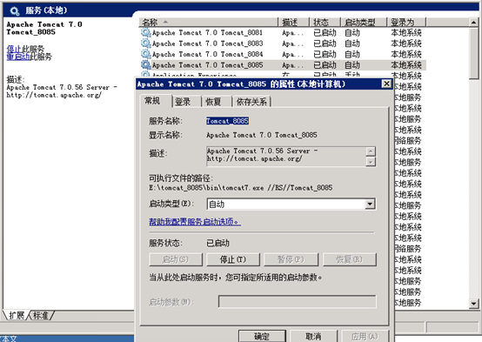Open 帮助我配置服务启动选项 link

click(195, 222)
